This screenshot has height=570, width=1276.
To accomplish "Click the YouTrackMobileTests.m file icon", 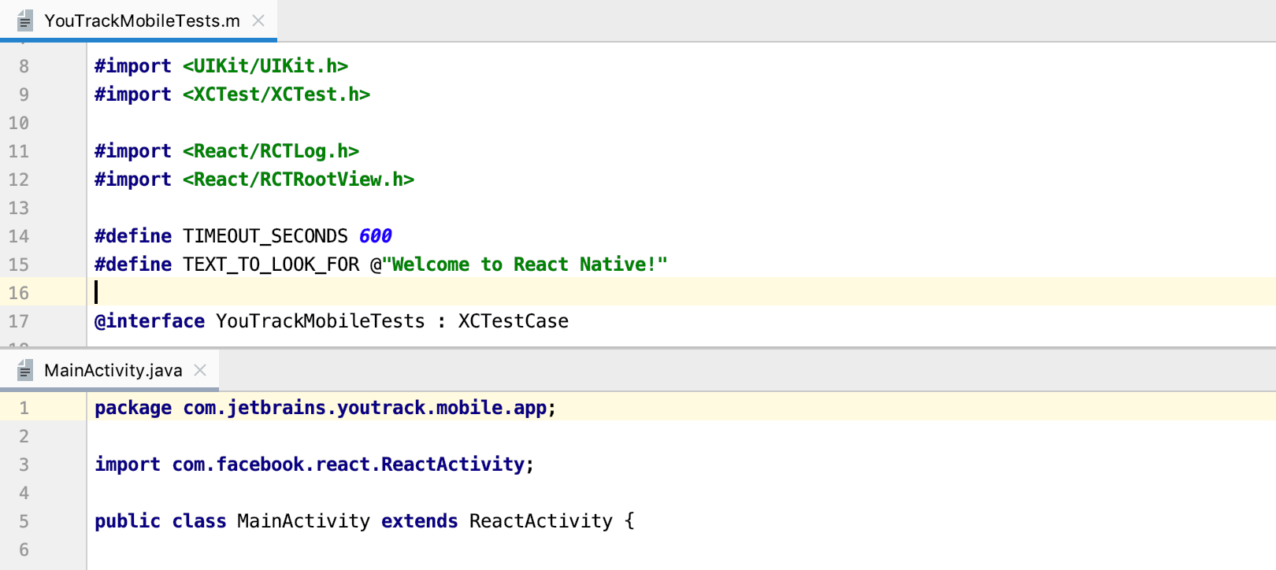I will tap(25, 21).
